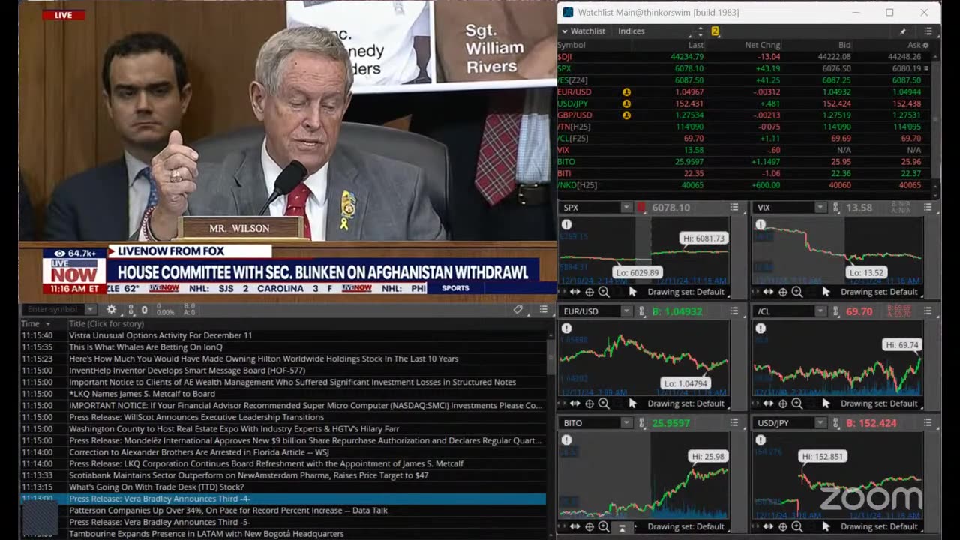Toggle the watchlist pin
The image size is (960, 540).
(902, 31)
